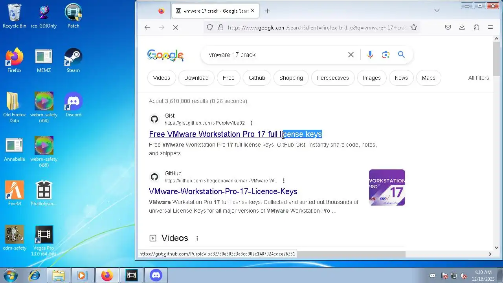Open Internet Explorer from the taskbar

pos(34,275)
